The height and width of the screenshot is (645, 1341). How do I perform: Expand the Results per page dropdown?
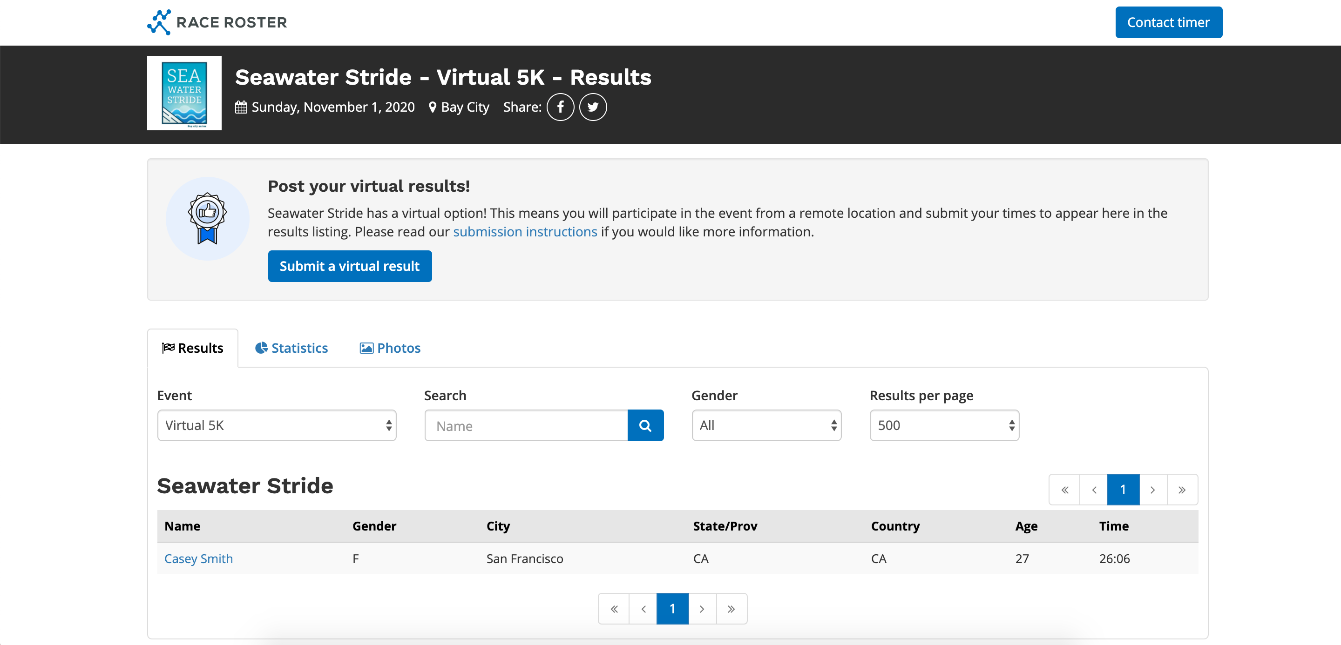[x=944, y=425]
